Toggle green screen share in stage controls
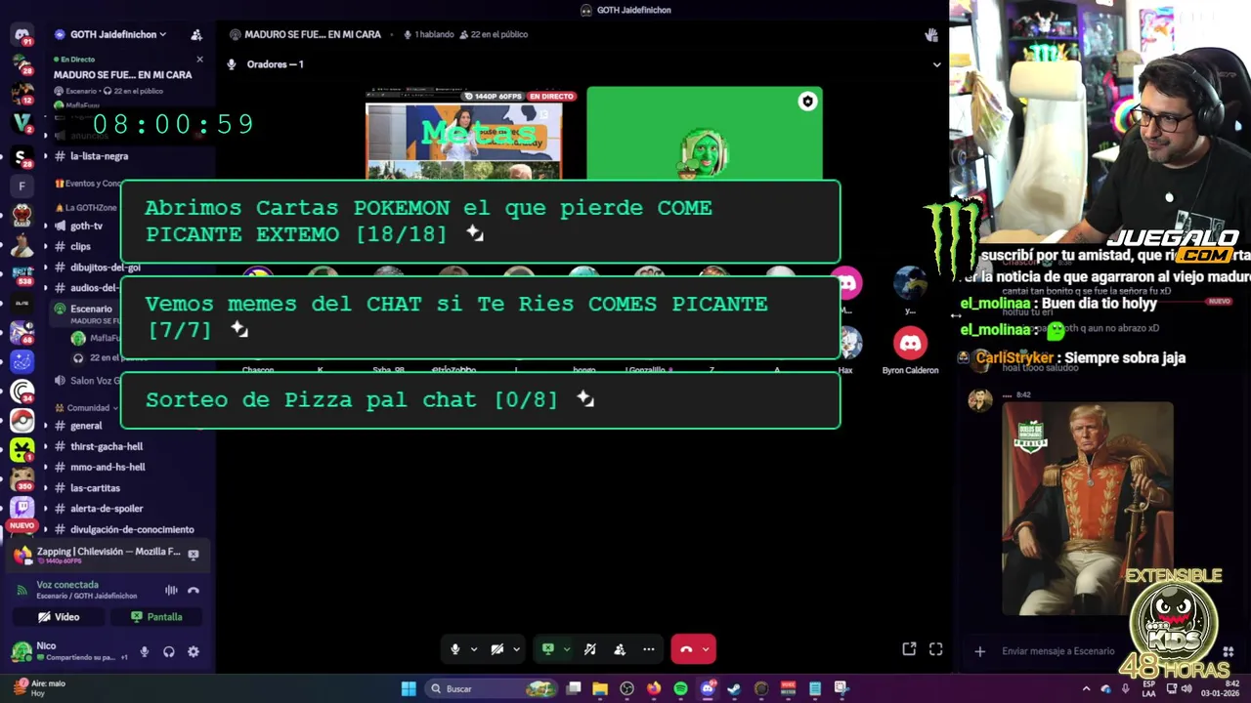Viewport: 1251px width, 703px height. coord(548,649)
